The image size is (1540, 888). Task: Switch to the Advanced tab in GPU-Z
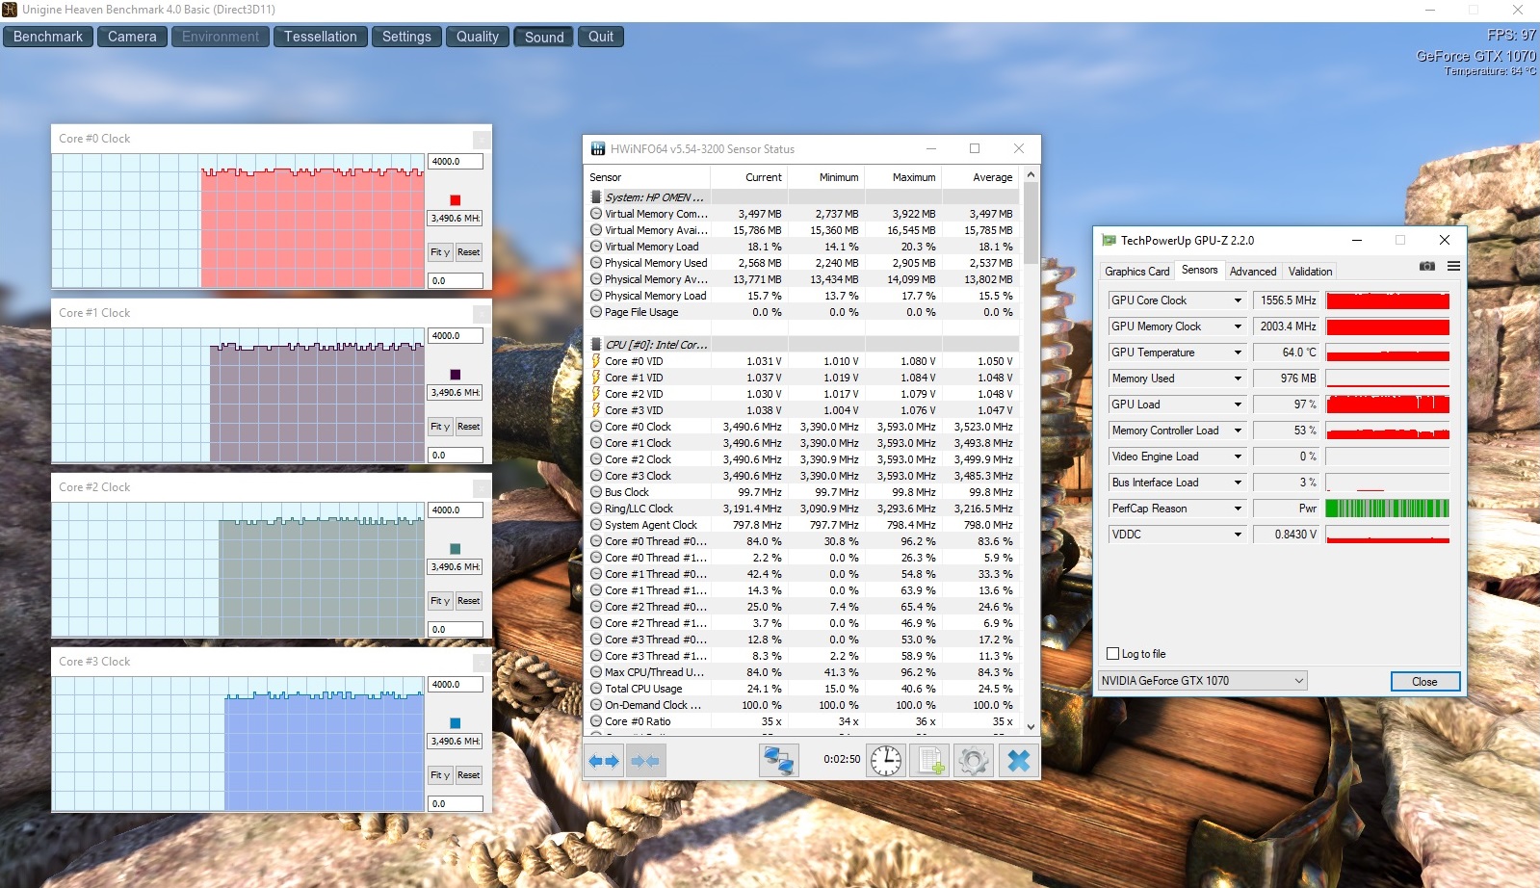tap(1253, 272)
